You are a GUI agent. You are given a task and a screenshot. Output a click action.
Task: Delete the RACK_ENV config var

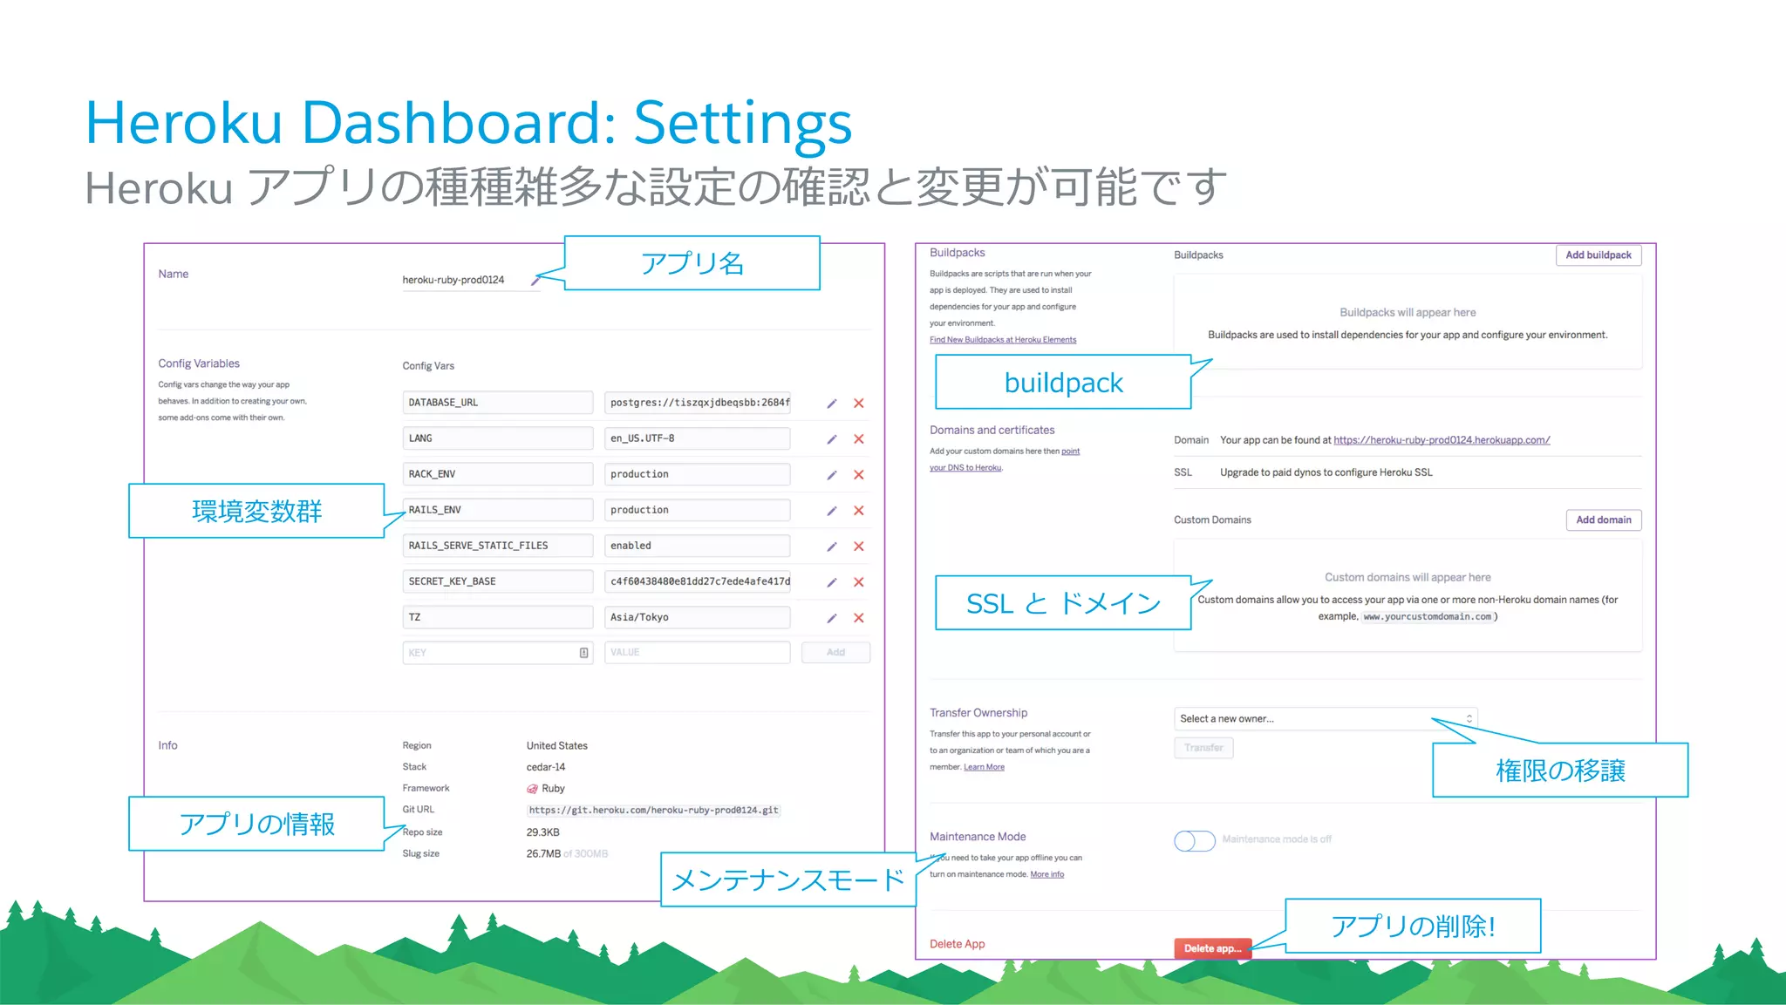click(859, 475)
